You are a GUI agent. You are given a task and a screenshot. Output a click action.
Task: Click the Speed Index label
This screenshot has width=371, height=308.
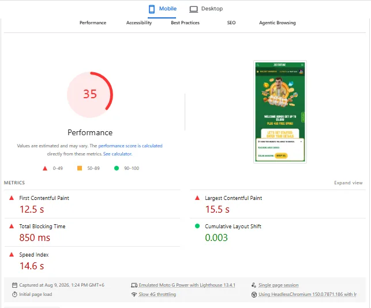point(34,255)
